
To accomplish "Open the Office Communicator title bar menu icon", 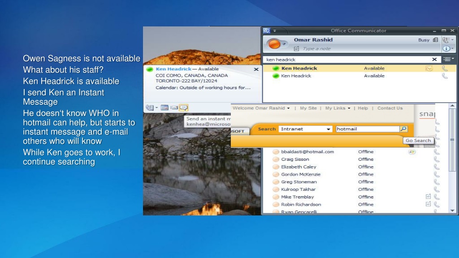I will [x=266, y=30].
